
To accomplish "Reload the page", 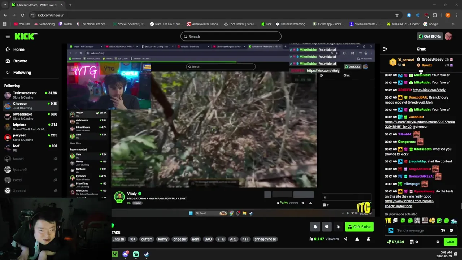I will 22,15.
